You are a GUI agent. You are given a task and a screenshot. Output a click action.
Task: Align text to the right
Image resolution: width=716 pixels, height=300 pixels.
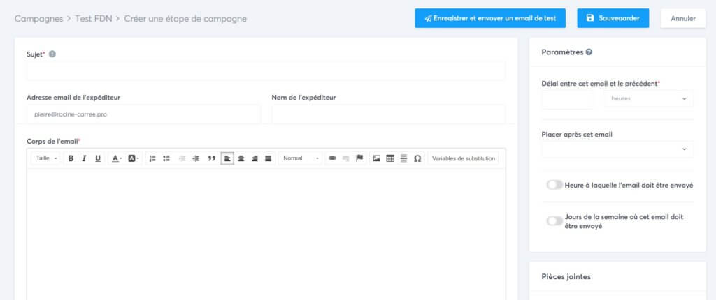[255, 158]
